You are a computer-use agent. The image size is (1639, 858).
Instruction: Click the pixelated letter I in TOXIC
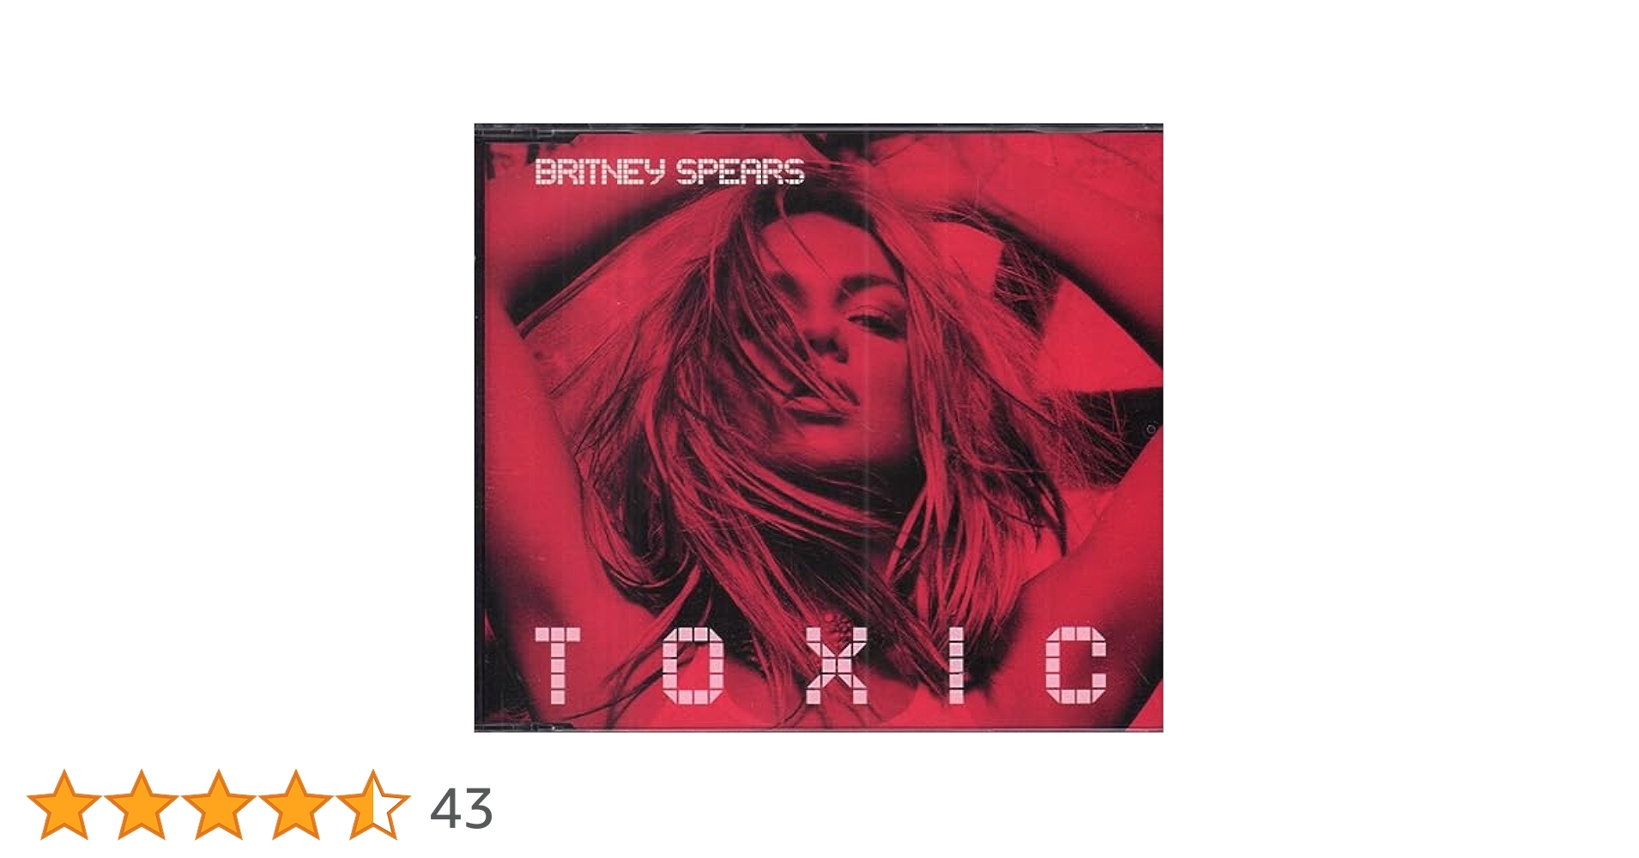956,665
